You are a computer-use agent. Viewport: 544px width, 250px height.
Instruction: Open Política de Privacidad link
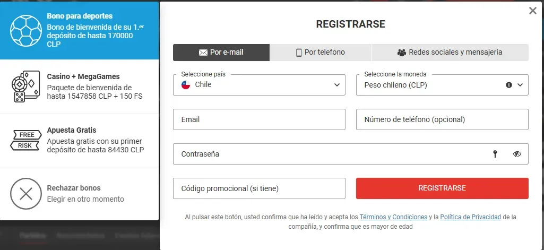click(x=471, y=217)
